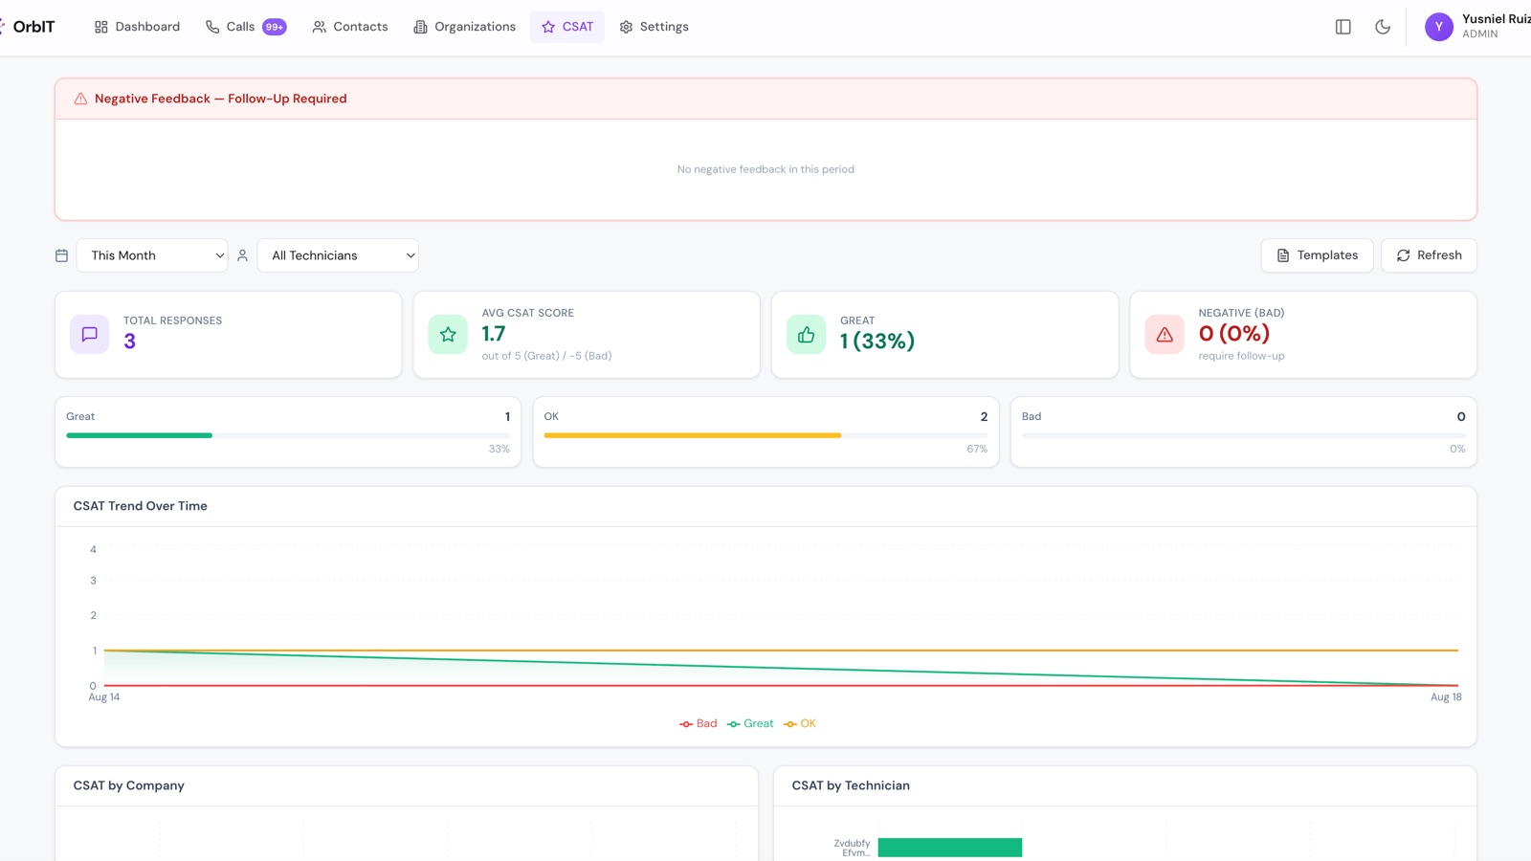1531x861 pixels.
Task: Open the Settings page
Action: (x=654, y=27)
